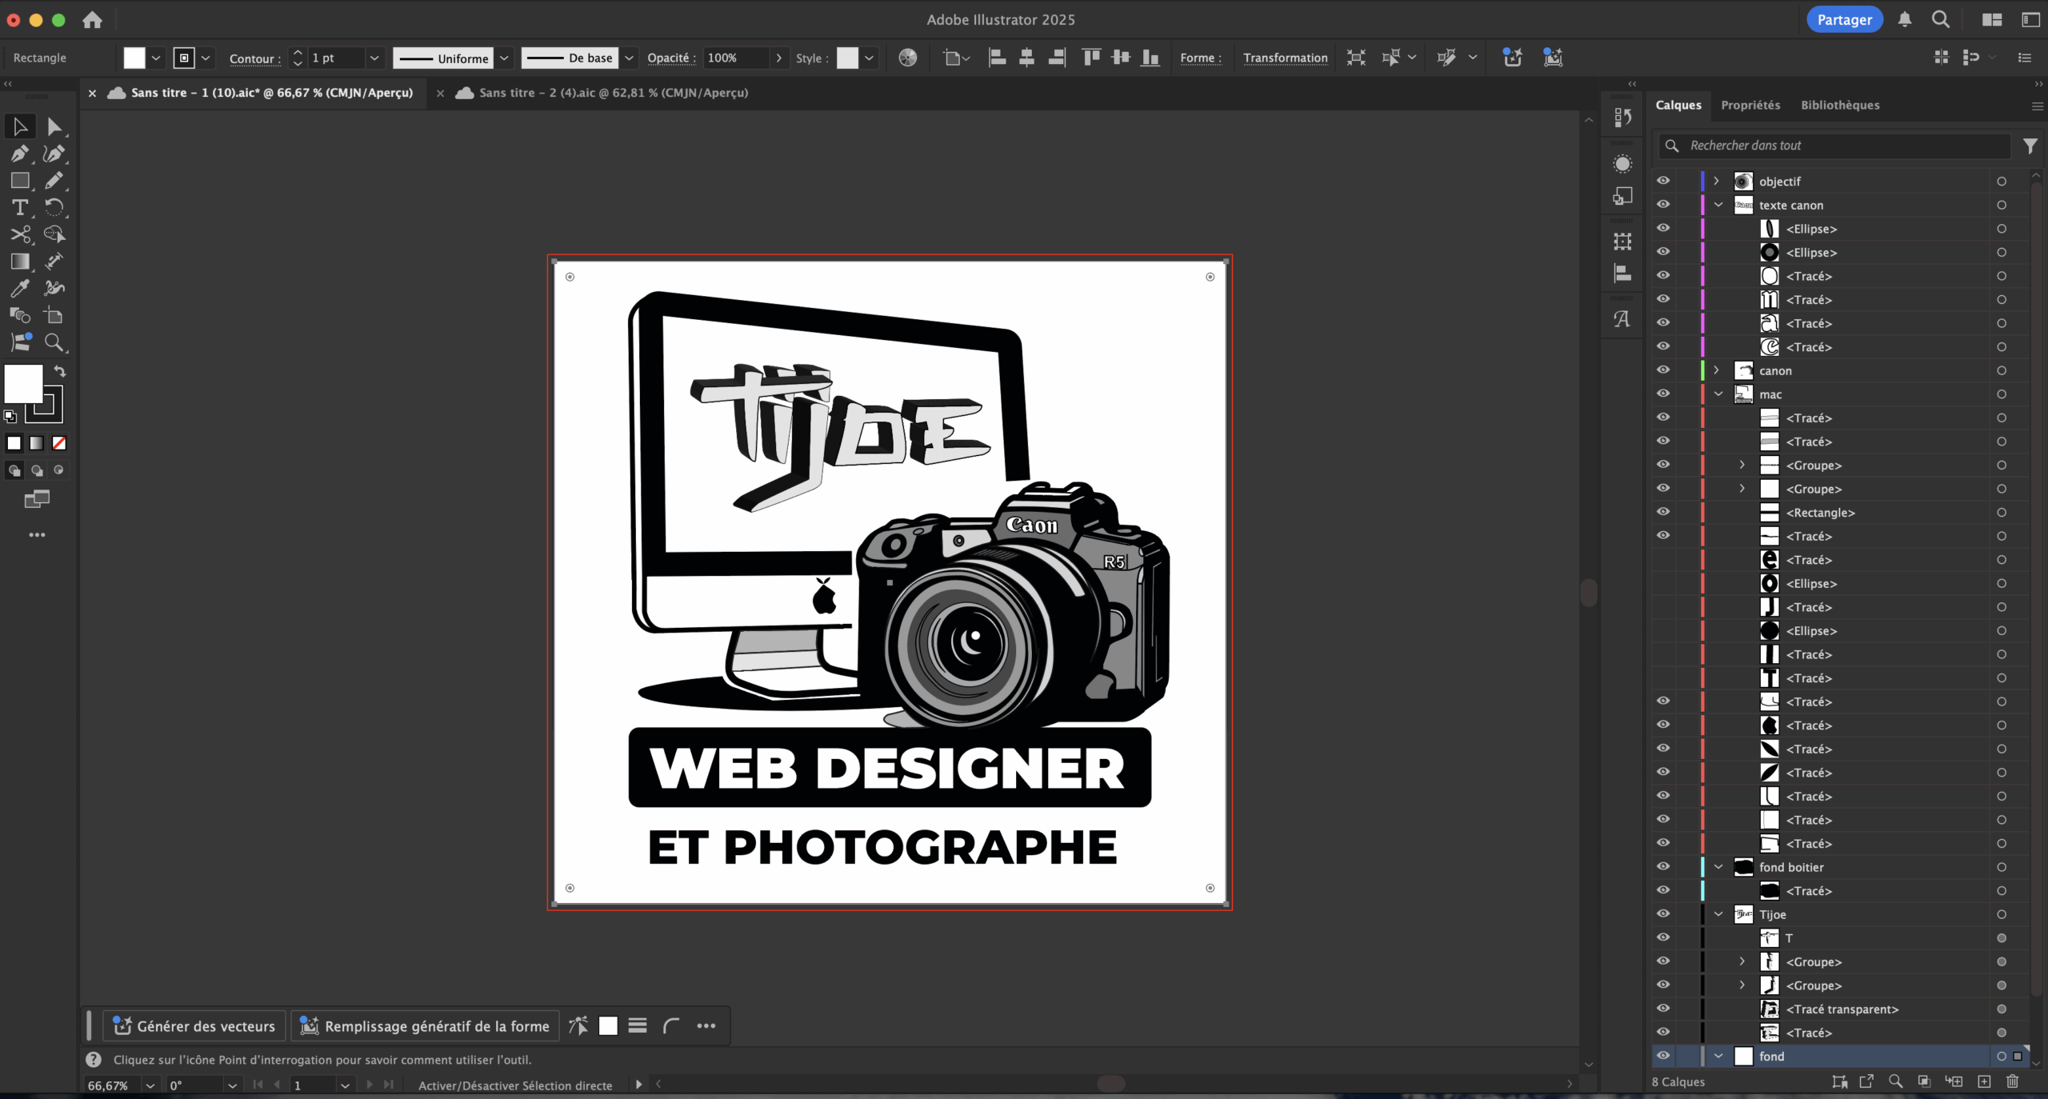Image resolution: width=2048 pixels, height=1099 pixels.
Task: Select the Rotate tool
Action: coord(54,208)
